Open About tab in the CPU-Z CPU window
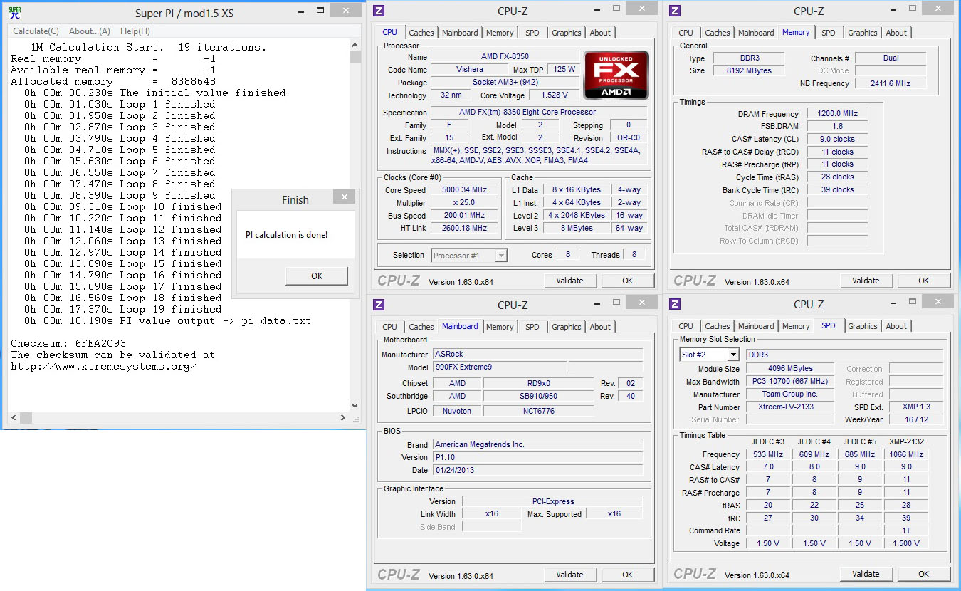 (600, 33)
